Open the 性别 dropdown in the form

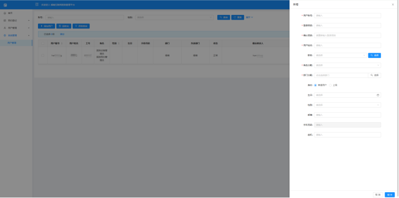click(x=348, y=105)
